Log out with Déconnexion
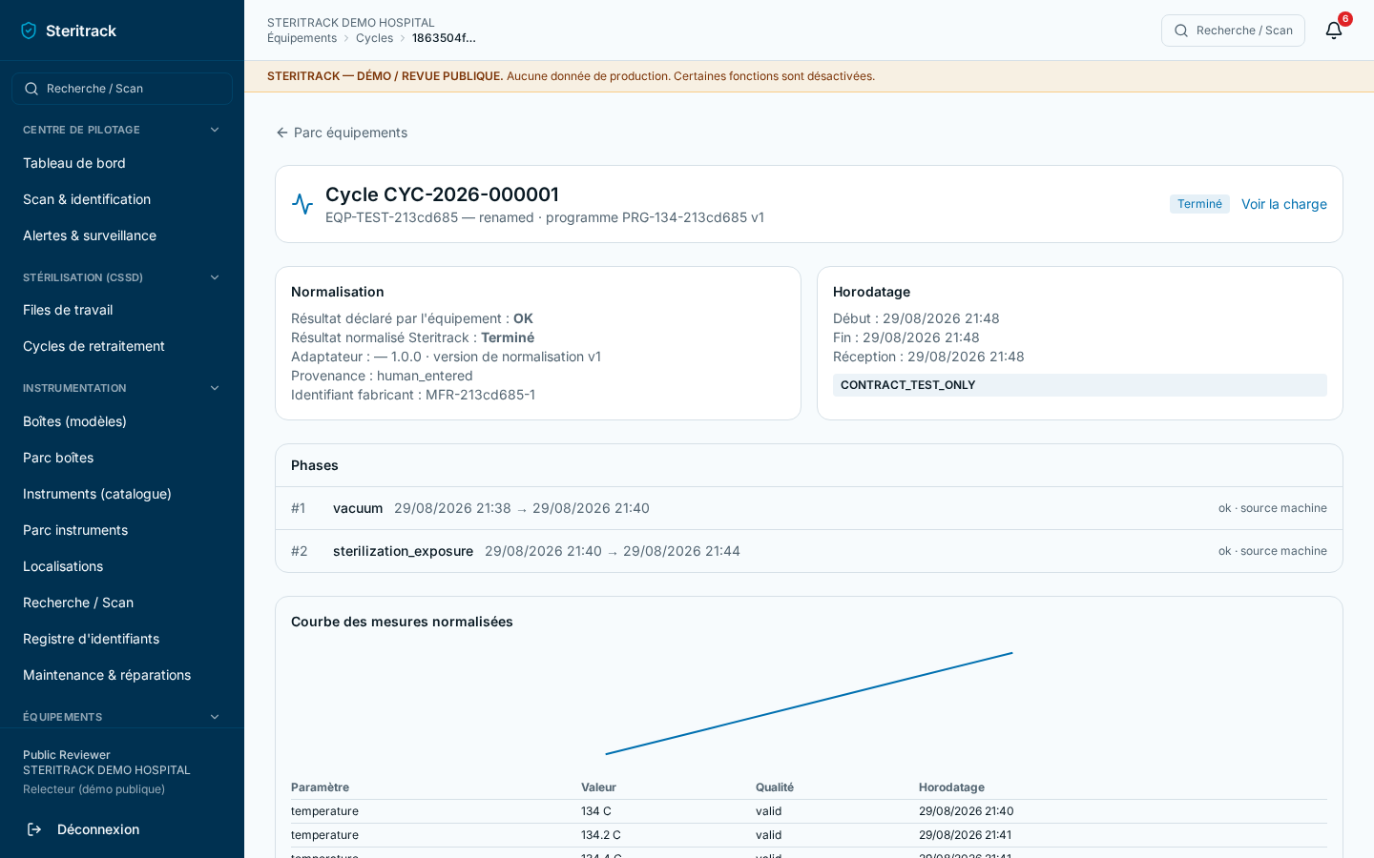 tap(98, 829)
